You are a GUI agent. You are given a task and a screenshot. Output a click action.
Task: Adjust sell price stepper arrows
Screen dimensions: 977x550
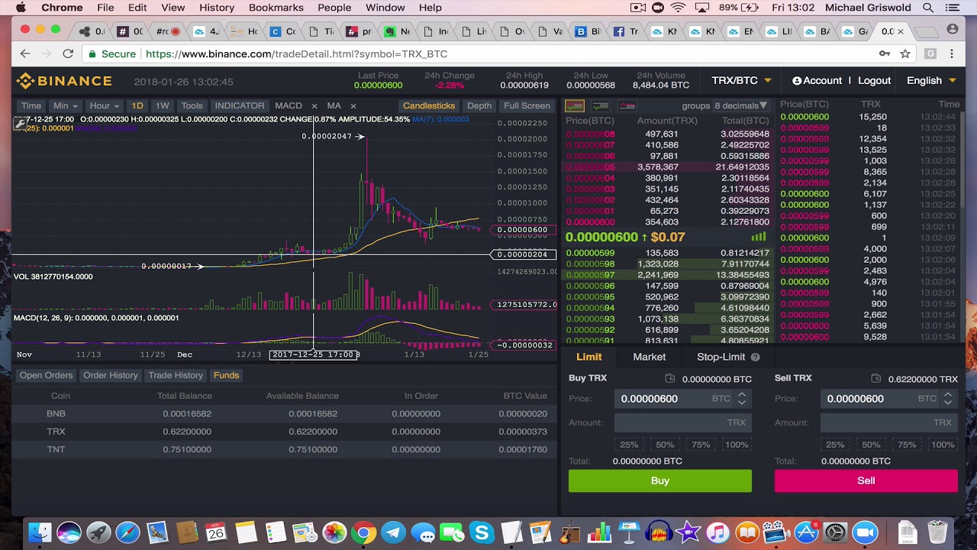click(x=947, y=399)
